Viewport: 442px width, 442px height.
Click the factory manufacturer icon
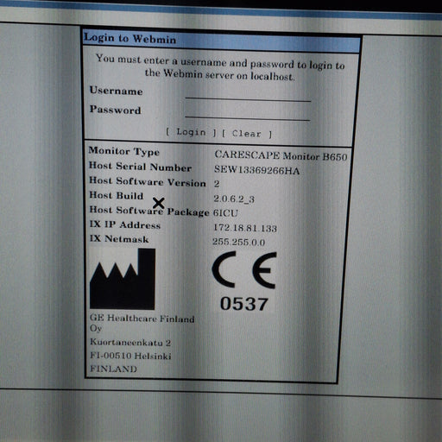(x=123, y=279)
